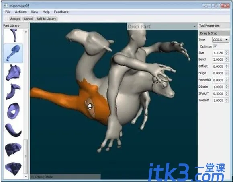Select the curved neck part thumbnail
The image size is (233, 182).
click(x=13, y=91)
